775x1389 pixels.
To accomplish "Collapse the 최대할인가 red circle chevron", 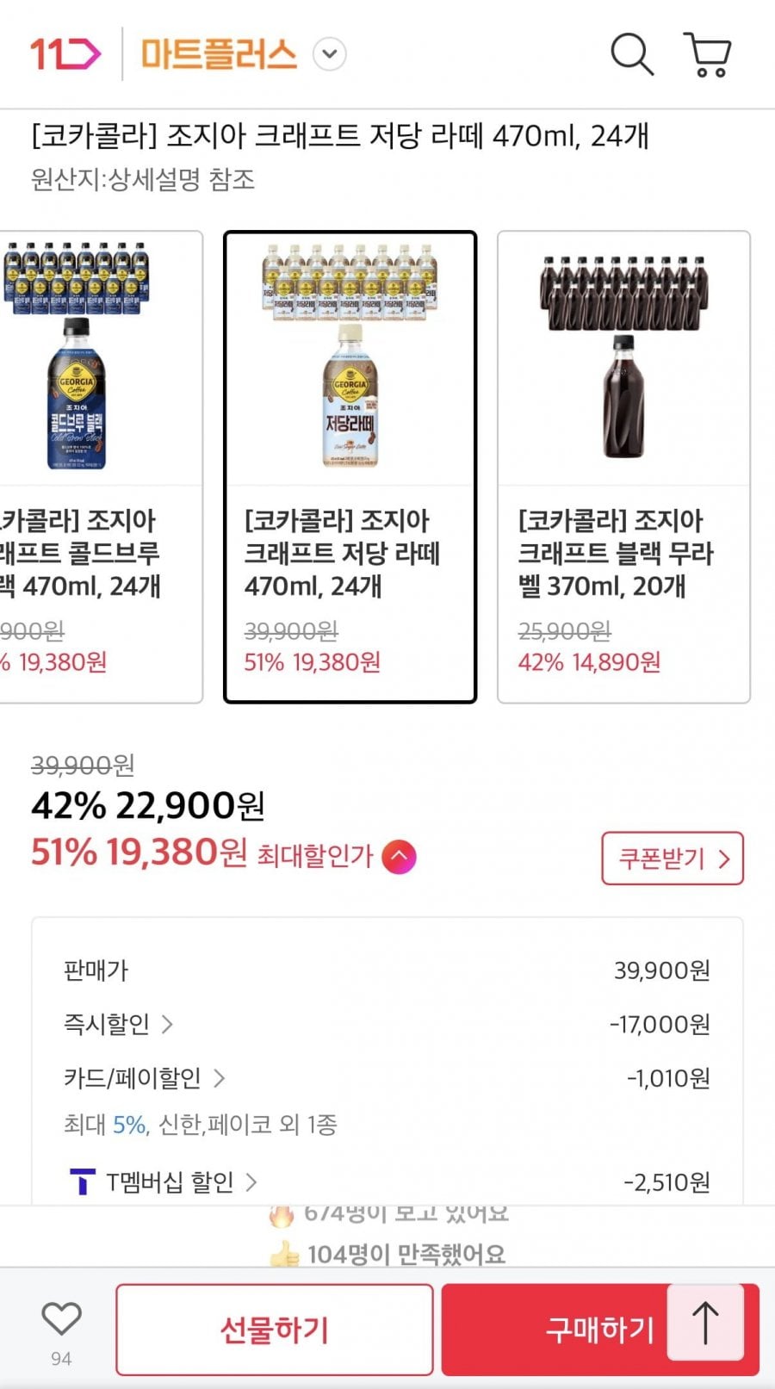I will (x=399, y=856).
